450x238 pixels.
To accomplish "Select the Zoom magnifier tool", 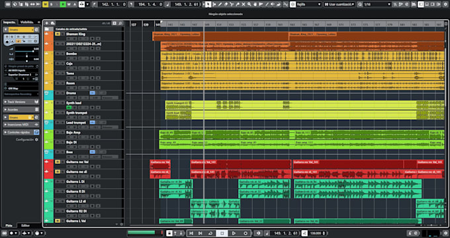I will [x=249, y=5].
